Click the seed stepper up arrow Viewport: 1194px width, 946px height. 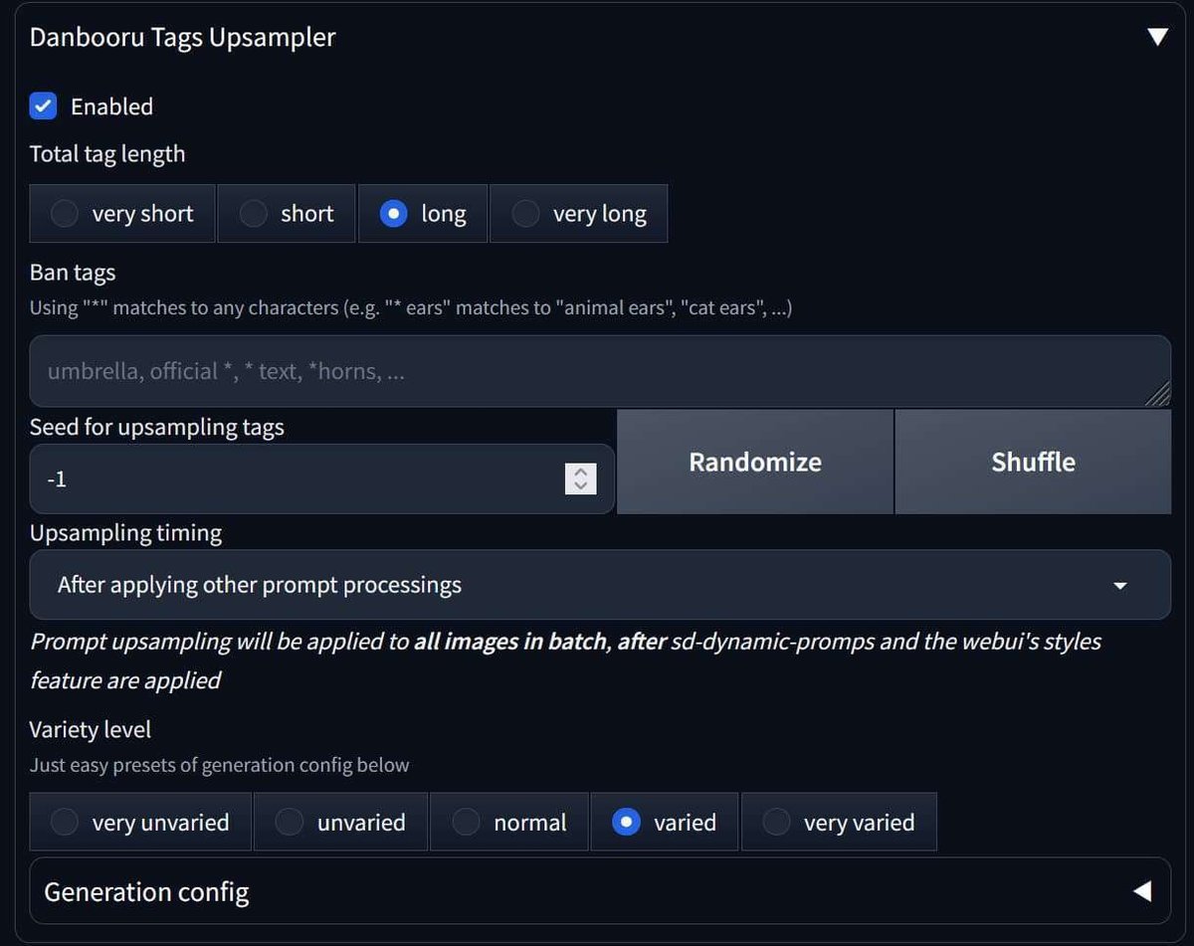click(x=581, y=472)
